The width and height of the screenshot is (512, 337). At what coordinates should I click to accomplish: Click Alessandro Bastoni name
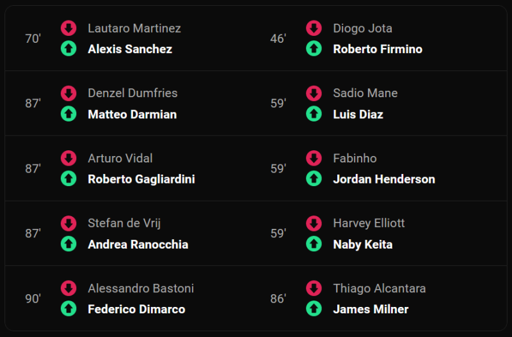[141, 288]
